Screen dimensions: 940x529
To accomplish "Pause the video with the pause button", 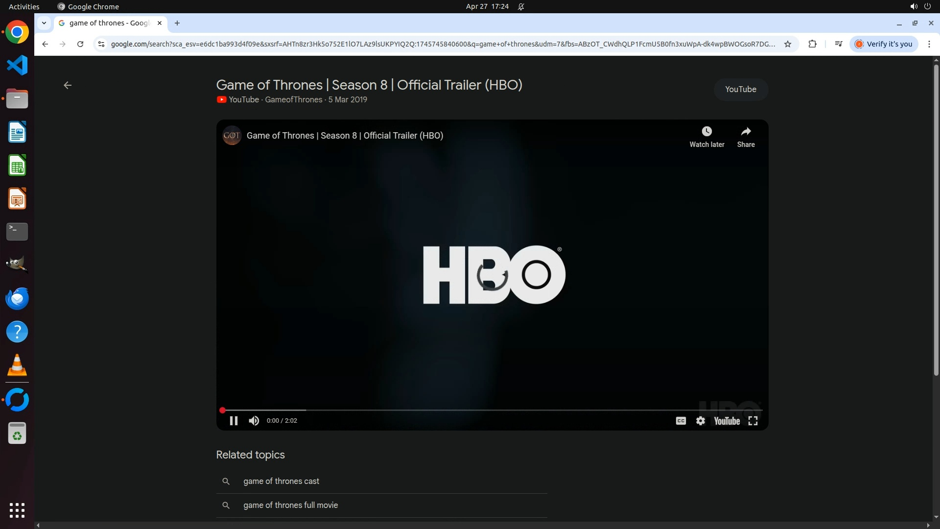I will click(x=234, y=421).
